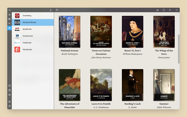Open National Avenue book cover
Screen dimensions: 187x117
click(x=70, y=32)
